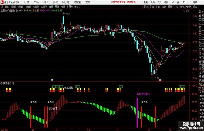Click the MA10: 5.80 indicator value

pos(34,11)
